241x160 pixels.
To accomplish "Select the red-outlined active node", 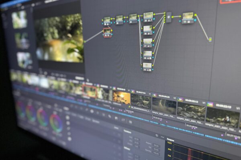I will pyautogui.click(x=107, y=32).
